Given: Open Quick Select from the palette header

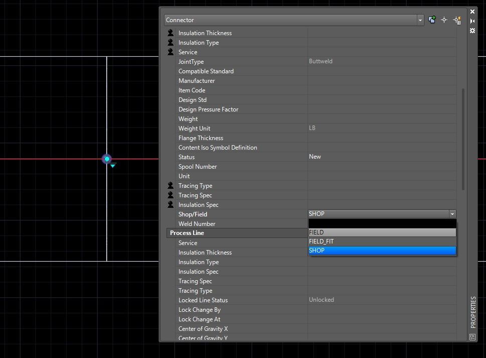Looking at the screenshot, I should pos(457,20).
